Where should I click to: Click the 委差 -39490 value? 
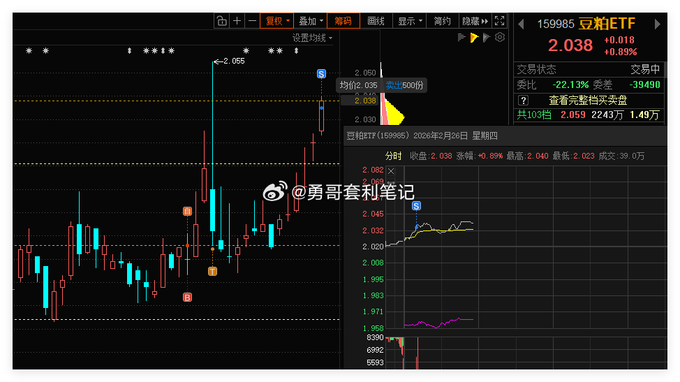(644, 85)
